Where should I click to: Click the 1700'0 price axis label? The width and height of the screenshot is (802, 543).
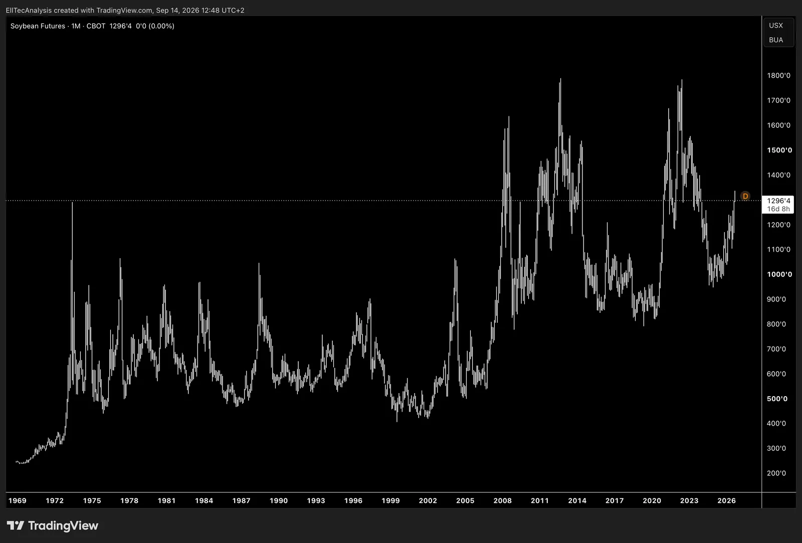pos(778,100)
